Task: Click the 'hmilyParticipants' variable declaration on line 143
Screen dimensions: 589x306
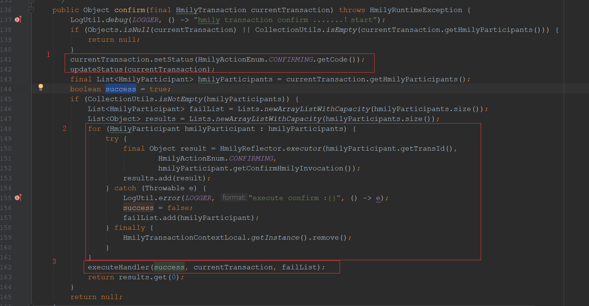Action: 235,79
